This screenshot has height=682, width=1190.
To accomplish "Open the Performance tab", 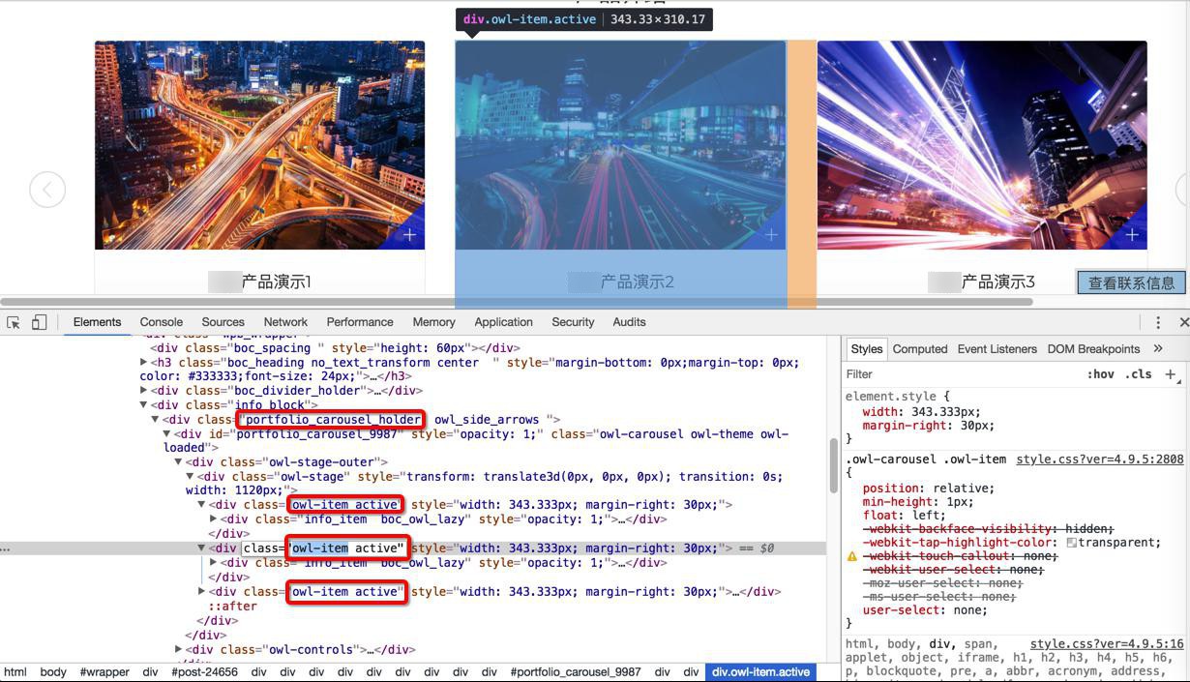I will coord(360,322).
